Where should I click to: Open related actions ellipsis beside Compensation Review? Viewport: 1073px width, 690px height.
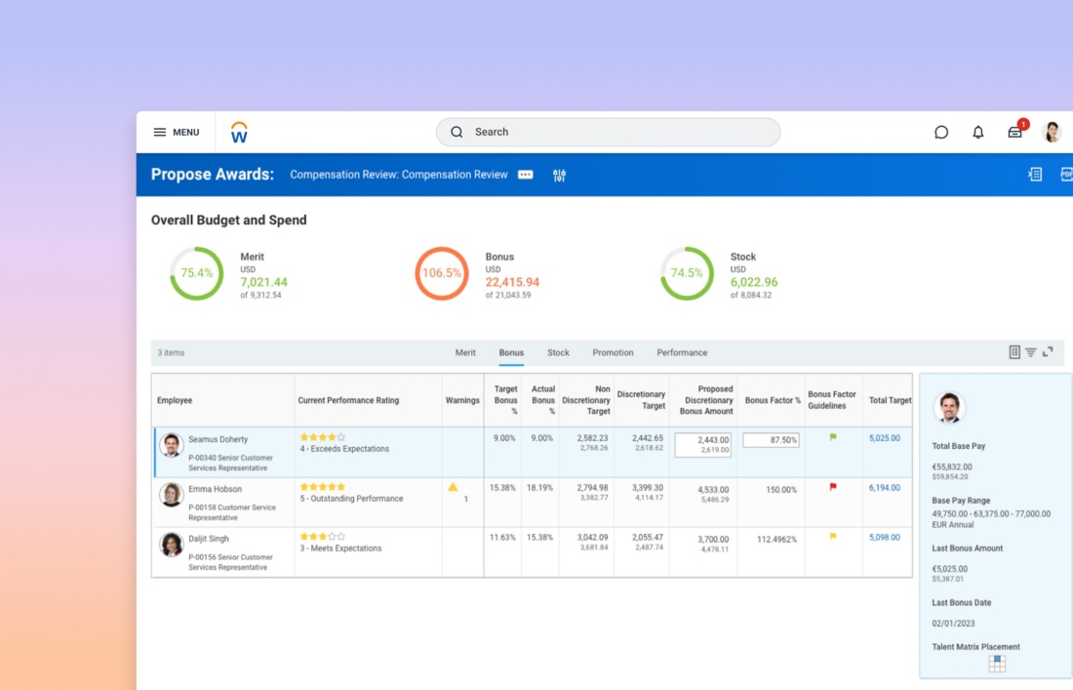click(525, 175)
